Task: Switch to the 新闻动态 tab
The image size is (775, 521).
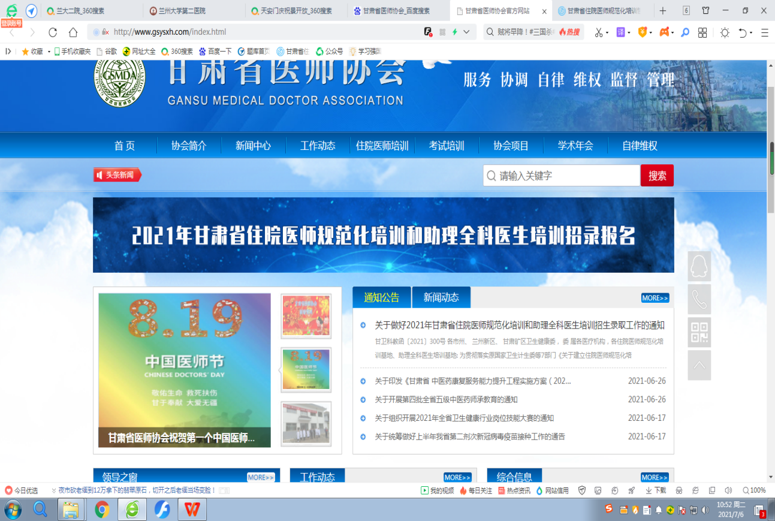Action: click(x=441, y=297)
